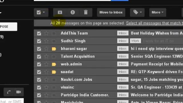Open the More dropdown menu
Viewport: 183px width, 103px height.
[158, 12]
